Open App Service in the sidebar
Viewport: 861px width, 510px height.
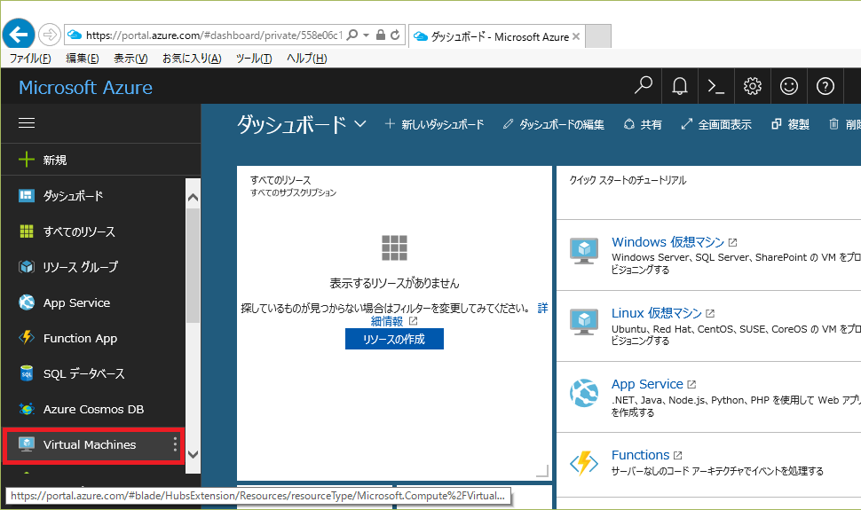coord(93,302)
